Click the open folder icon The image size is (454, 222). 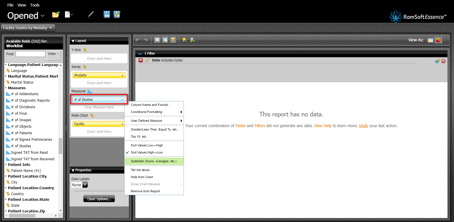click(56, 15)
